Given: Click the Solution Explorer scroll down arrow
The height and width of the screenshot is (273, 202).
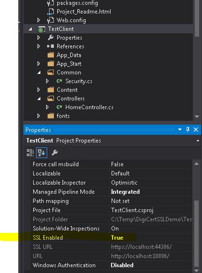Looking at the screenshot, I should point(197,116).
